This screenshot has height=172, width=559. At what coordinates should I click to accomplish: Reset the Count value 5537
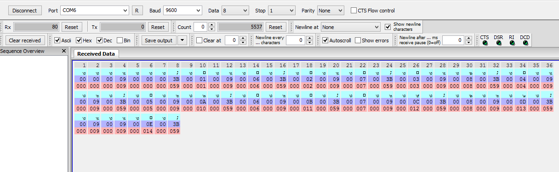click(x=275, y=27)
